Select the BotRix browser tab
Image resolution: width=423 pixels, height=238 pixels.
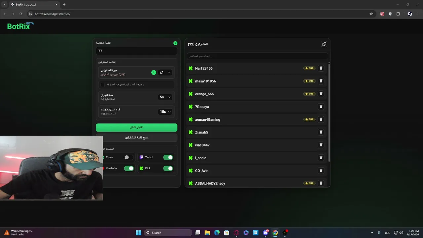[x=34, y=5]
